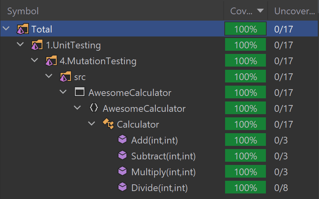This screenshot has height=199, width=319.
Task: Click the AwesomeCalculator assembly window icon
Action: coord(80,92)
